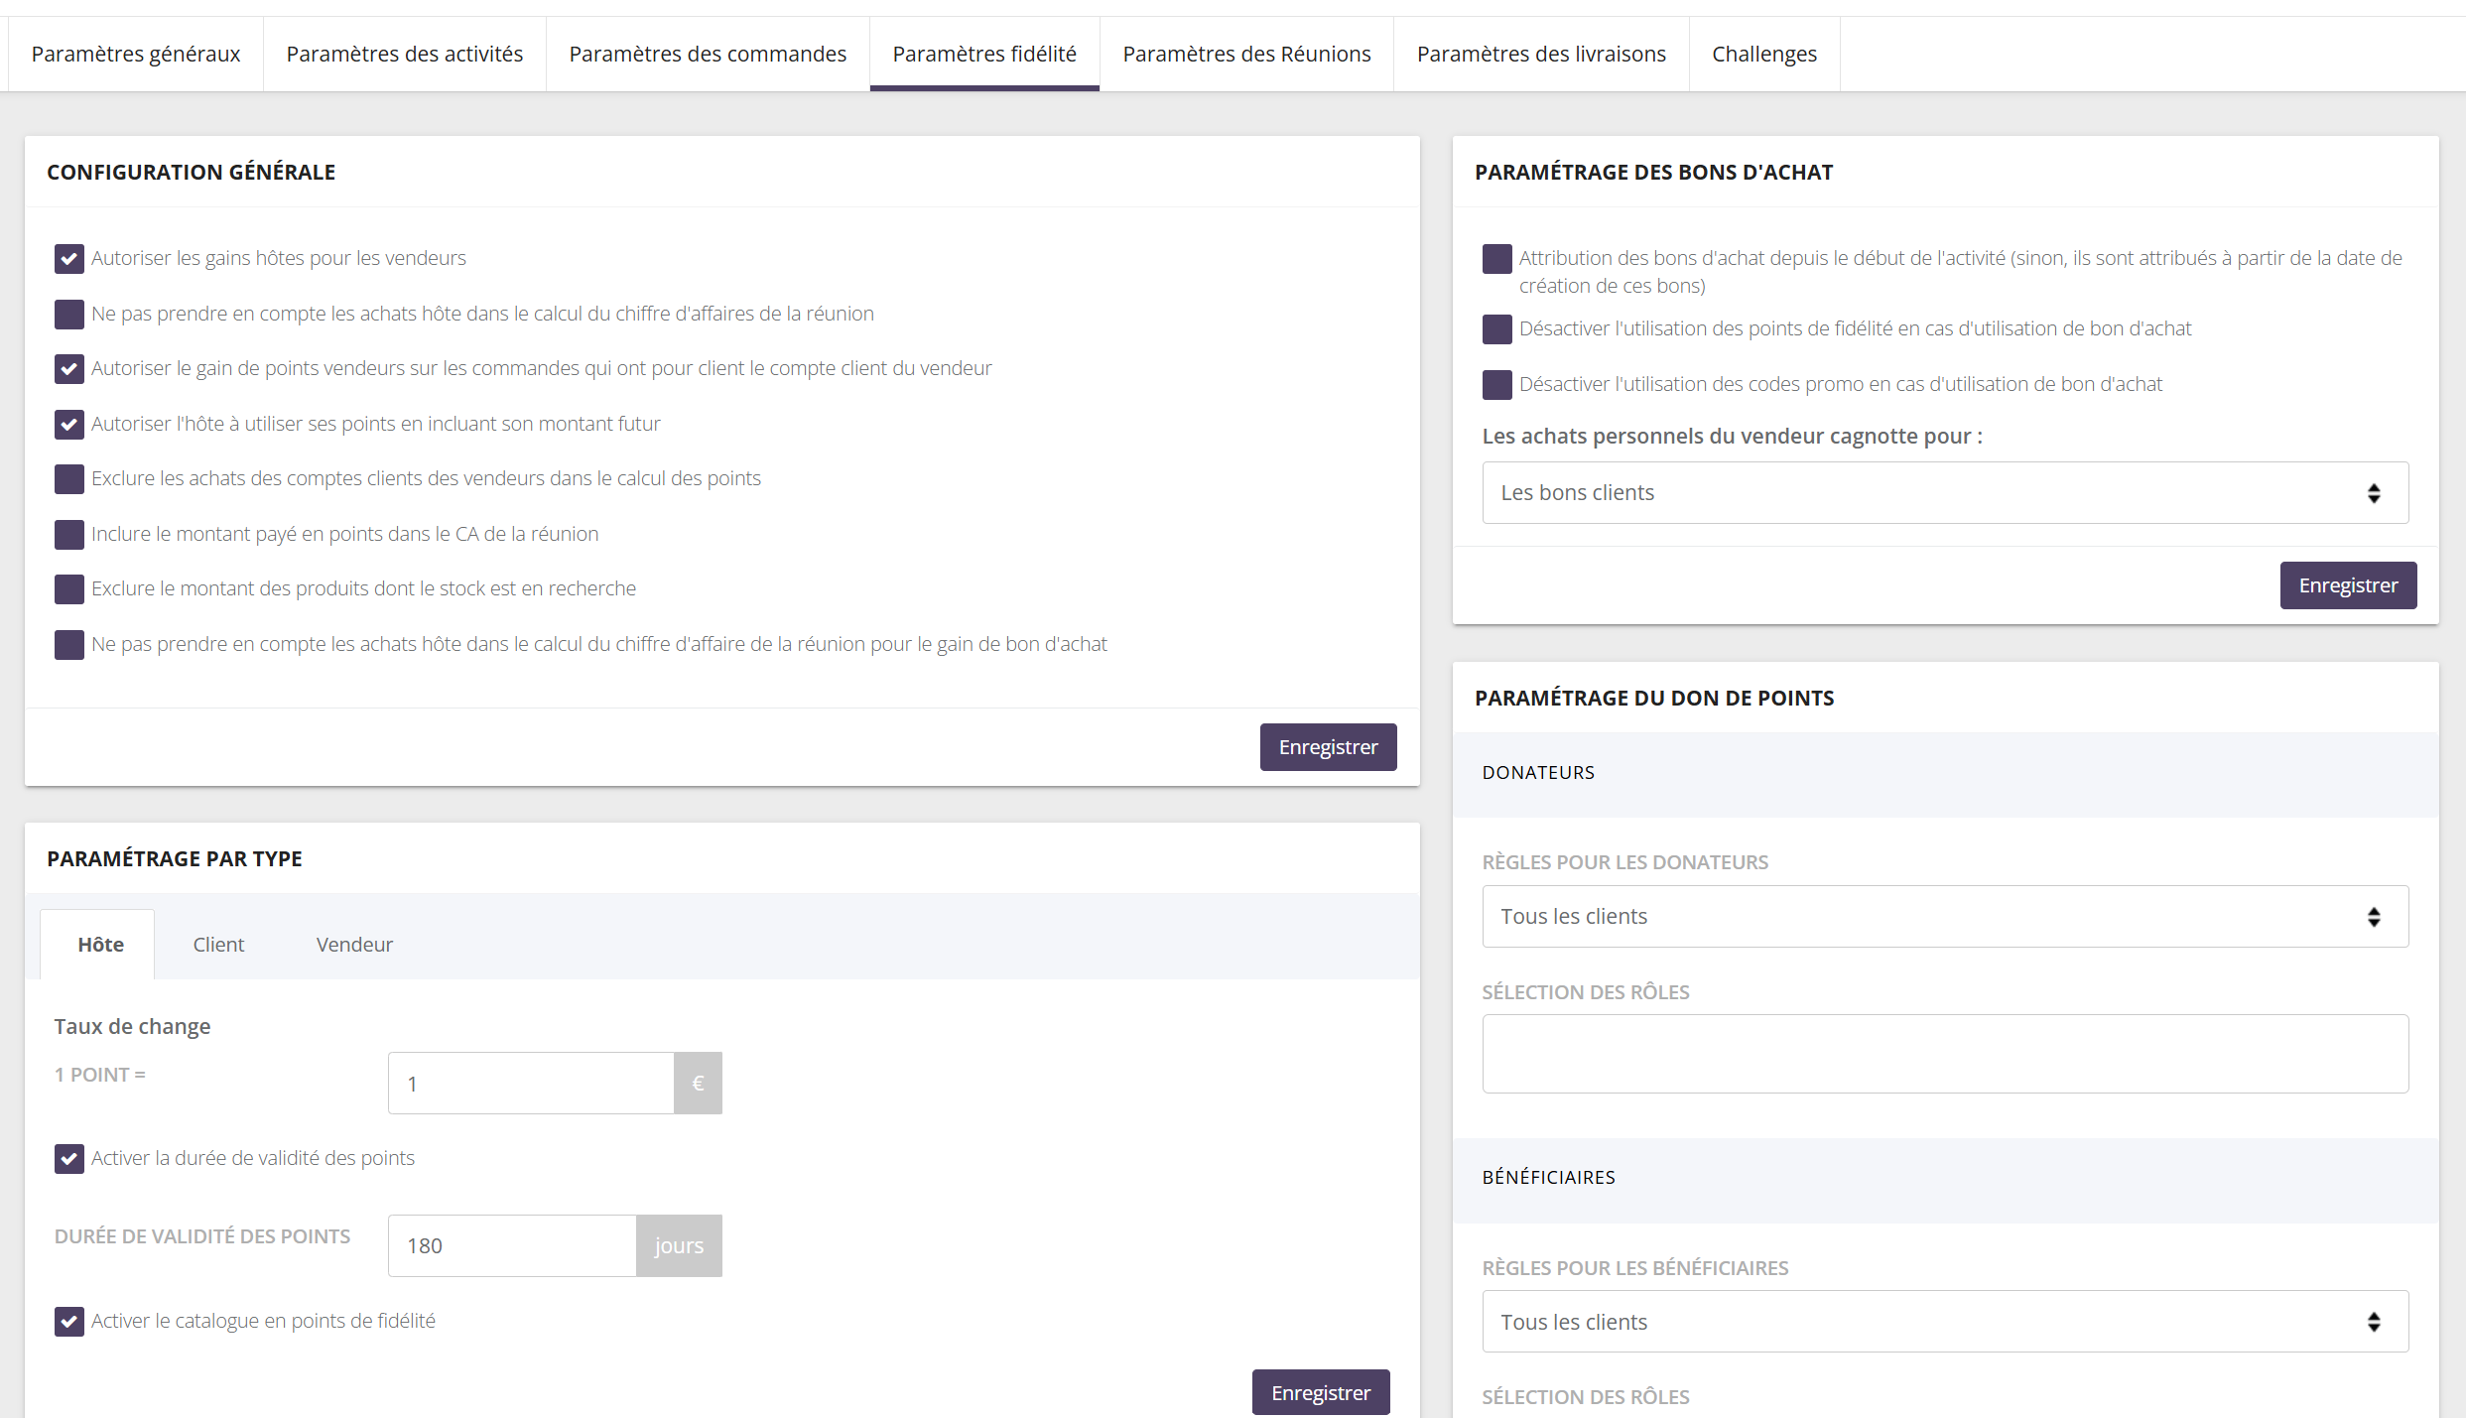The height and width of the screenshot is (1418, 2466).
Task: Enable 'Désactiver l'utilisation des codes promo' checkbox
Action: [x=1496, y=385]
